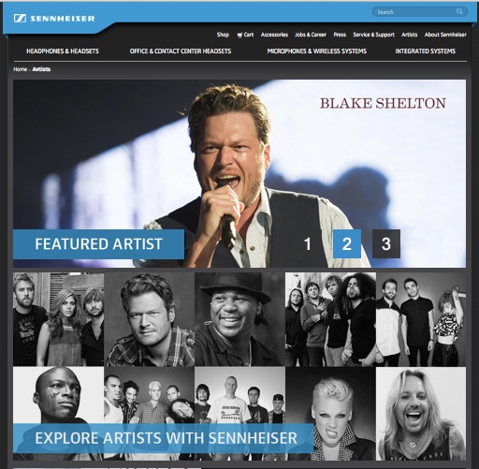This screenshot has width=479, height=469.
Task: Click inside the Search field
Action: pyautogui.click(x=420, y=12)
